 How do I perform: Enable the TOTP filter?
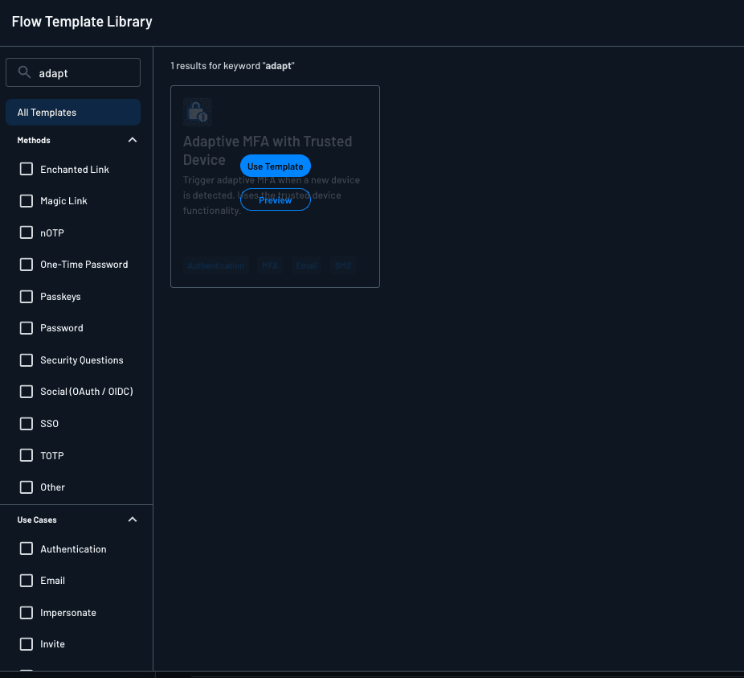tap(27, 455)
